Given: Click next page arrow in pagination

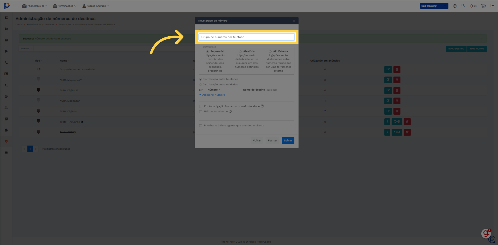Looking at the screenshot, I should pyautogui.click(x=36, y=149).
